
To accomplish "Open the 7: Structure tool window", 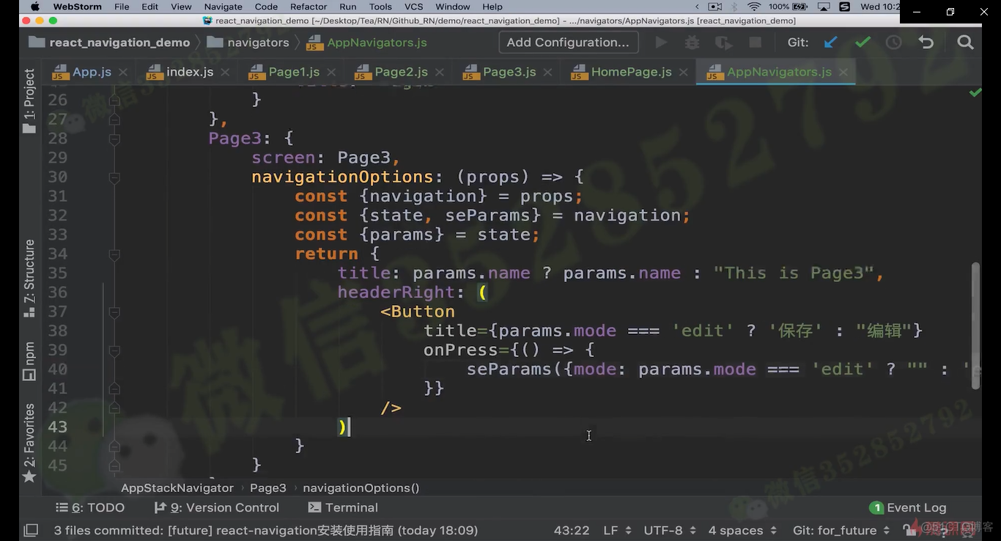I will click(x=29, y=278).
